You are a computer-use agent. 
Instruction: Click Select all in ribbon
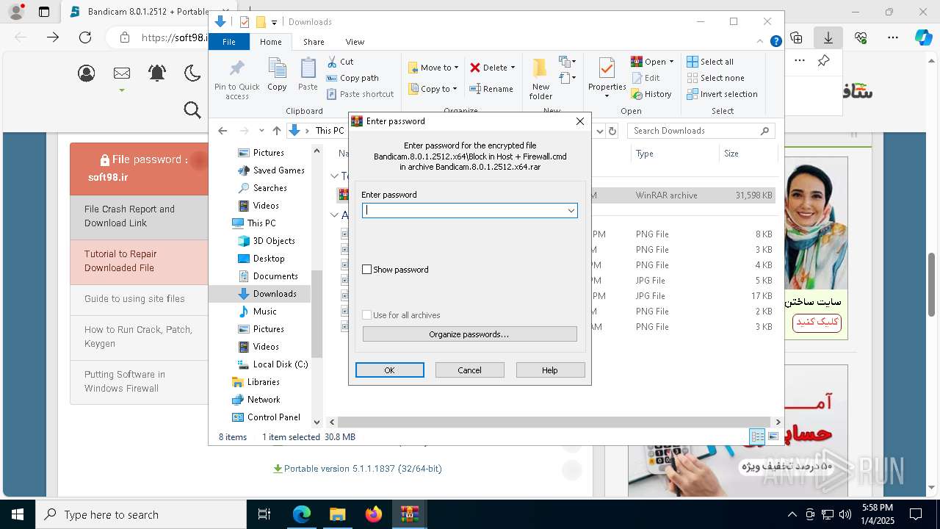pos(710,62)
